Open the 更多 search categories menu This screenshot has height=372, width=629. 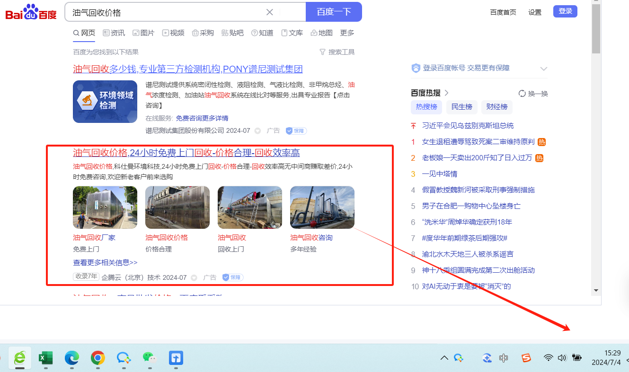pos(347,33)
